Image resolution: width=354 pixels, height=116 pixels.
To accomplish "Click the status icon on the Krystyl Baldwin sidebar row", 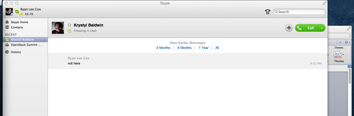I will pos(7,40).
